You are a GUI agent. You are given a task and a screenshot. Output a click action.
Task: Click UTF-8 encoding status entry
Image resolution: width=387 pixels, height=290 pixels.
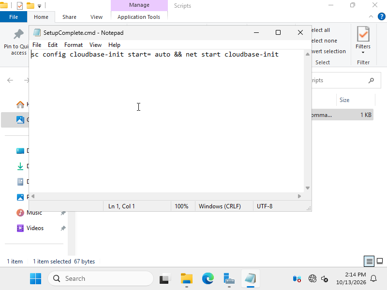click(x=265, y=206)
